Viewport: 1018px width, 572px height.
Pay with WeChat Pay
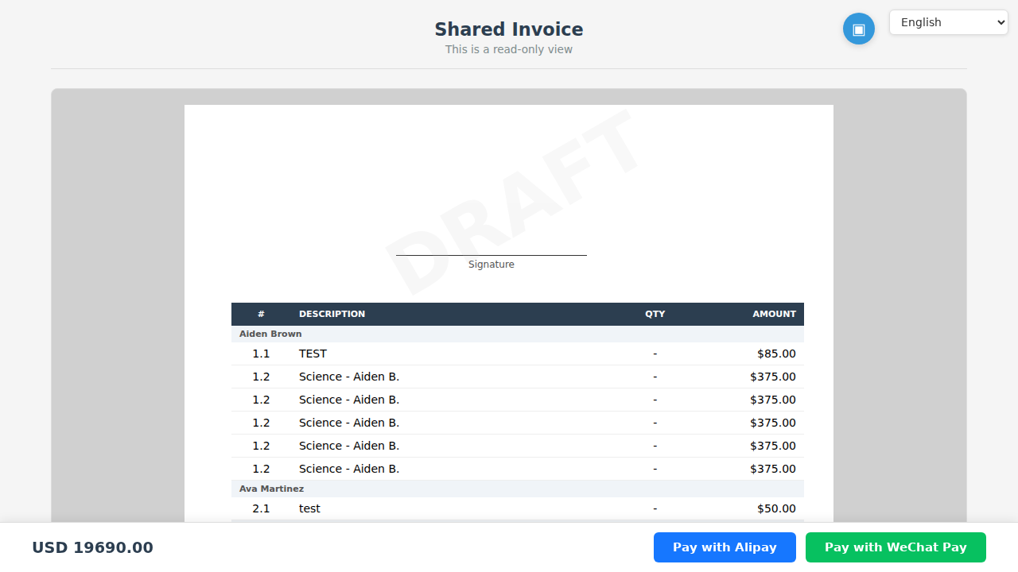896,547
